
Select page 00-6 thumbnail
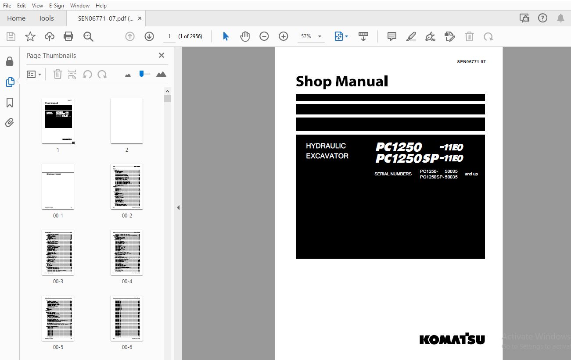[x=127, y=318]
